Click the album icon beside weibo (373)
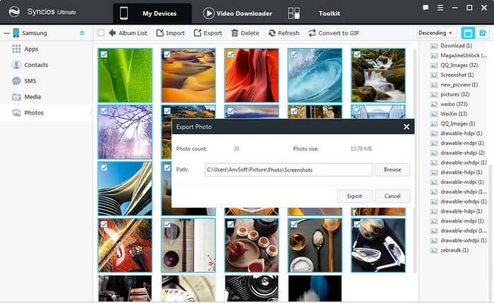 (x=434, y=105)
